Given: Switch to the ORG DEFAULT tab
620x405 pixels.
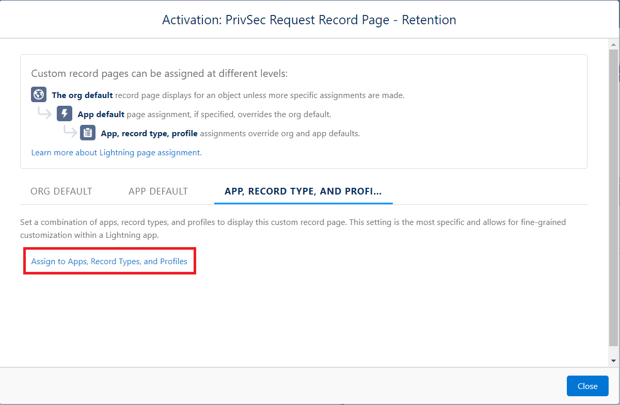Looking at the screenshot, I should (x=61, y=191).
